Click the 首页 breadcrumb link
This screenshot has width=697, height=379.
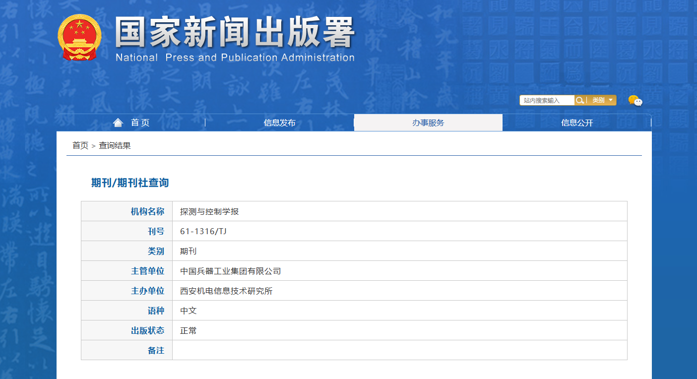(80, 145)
